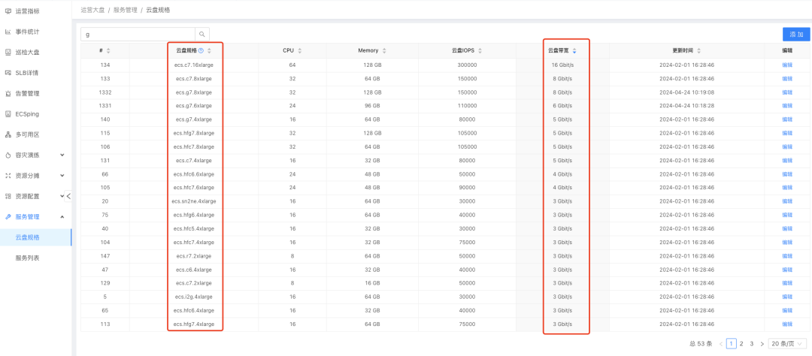Click the search input field
The height and width of the screenshot is (356, 812).
pyautogui.click(x=138, y=35)
